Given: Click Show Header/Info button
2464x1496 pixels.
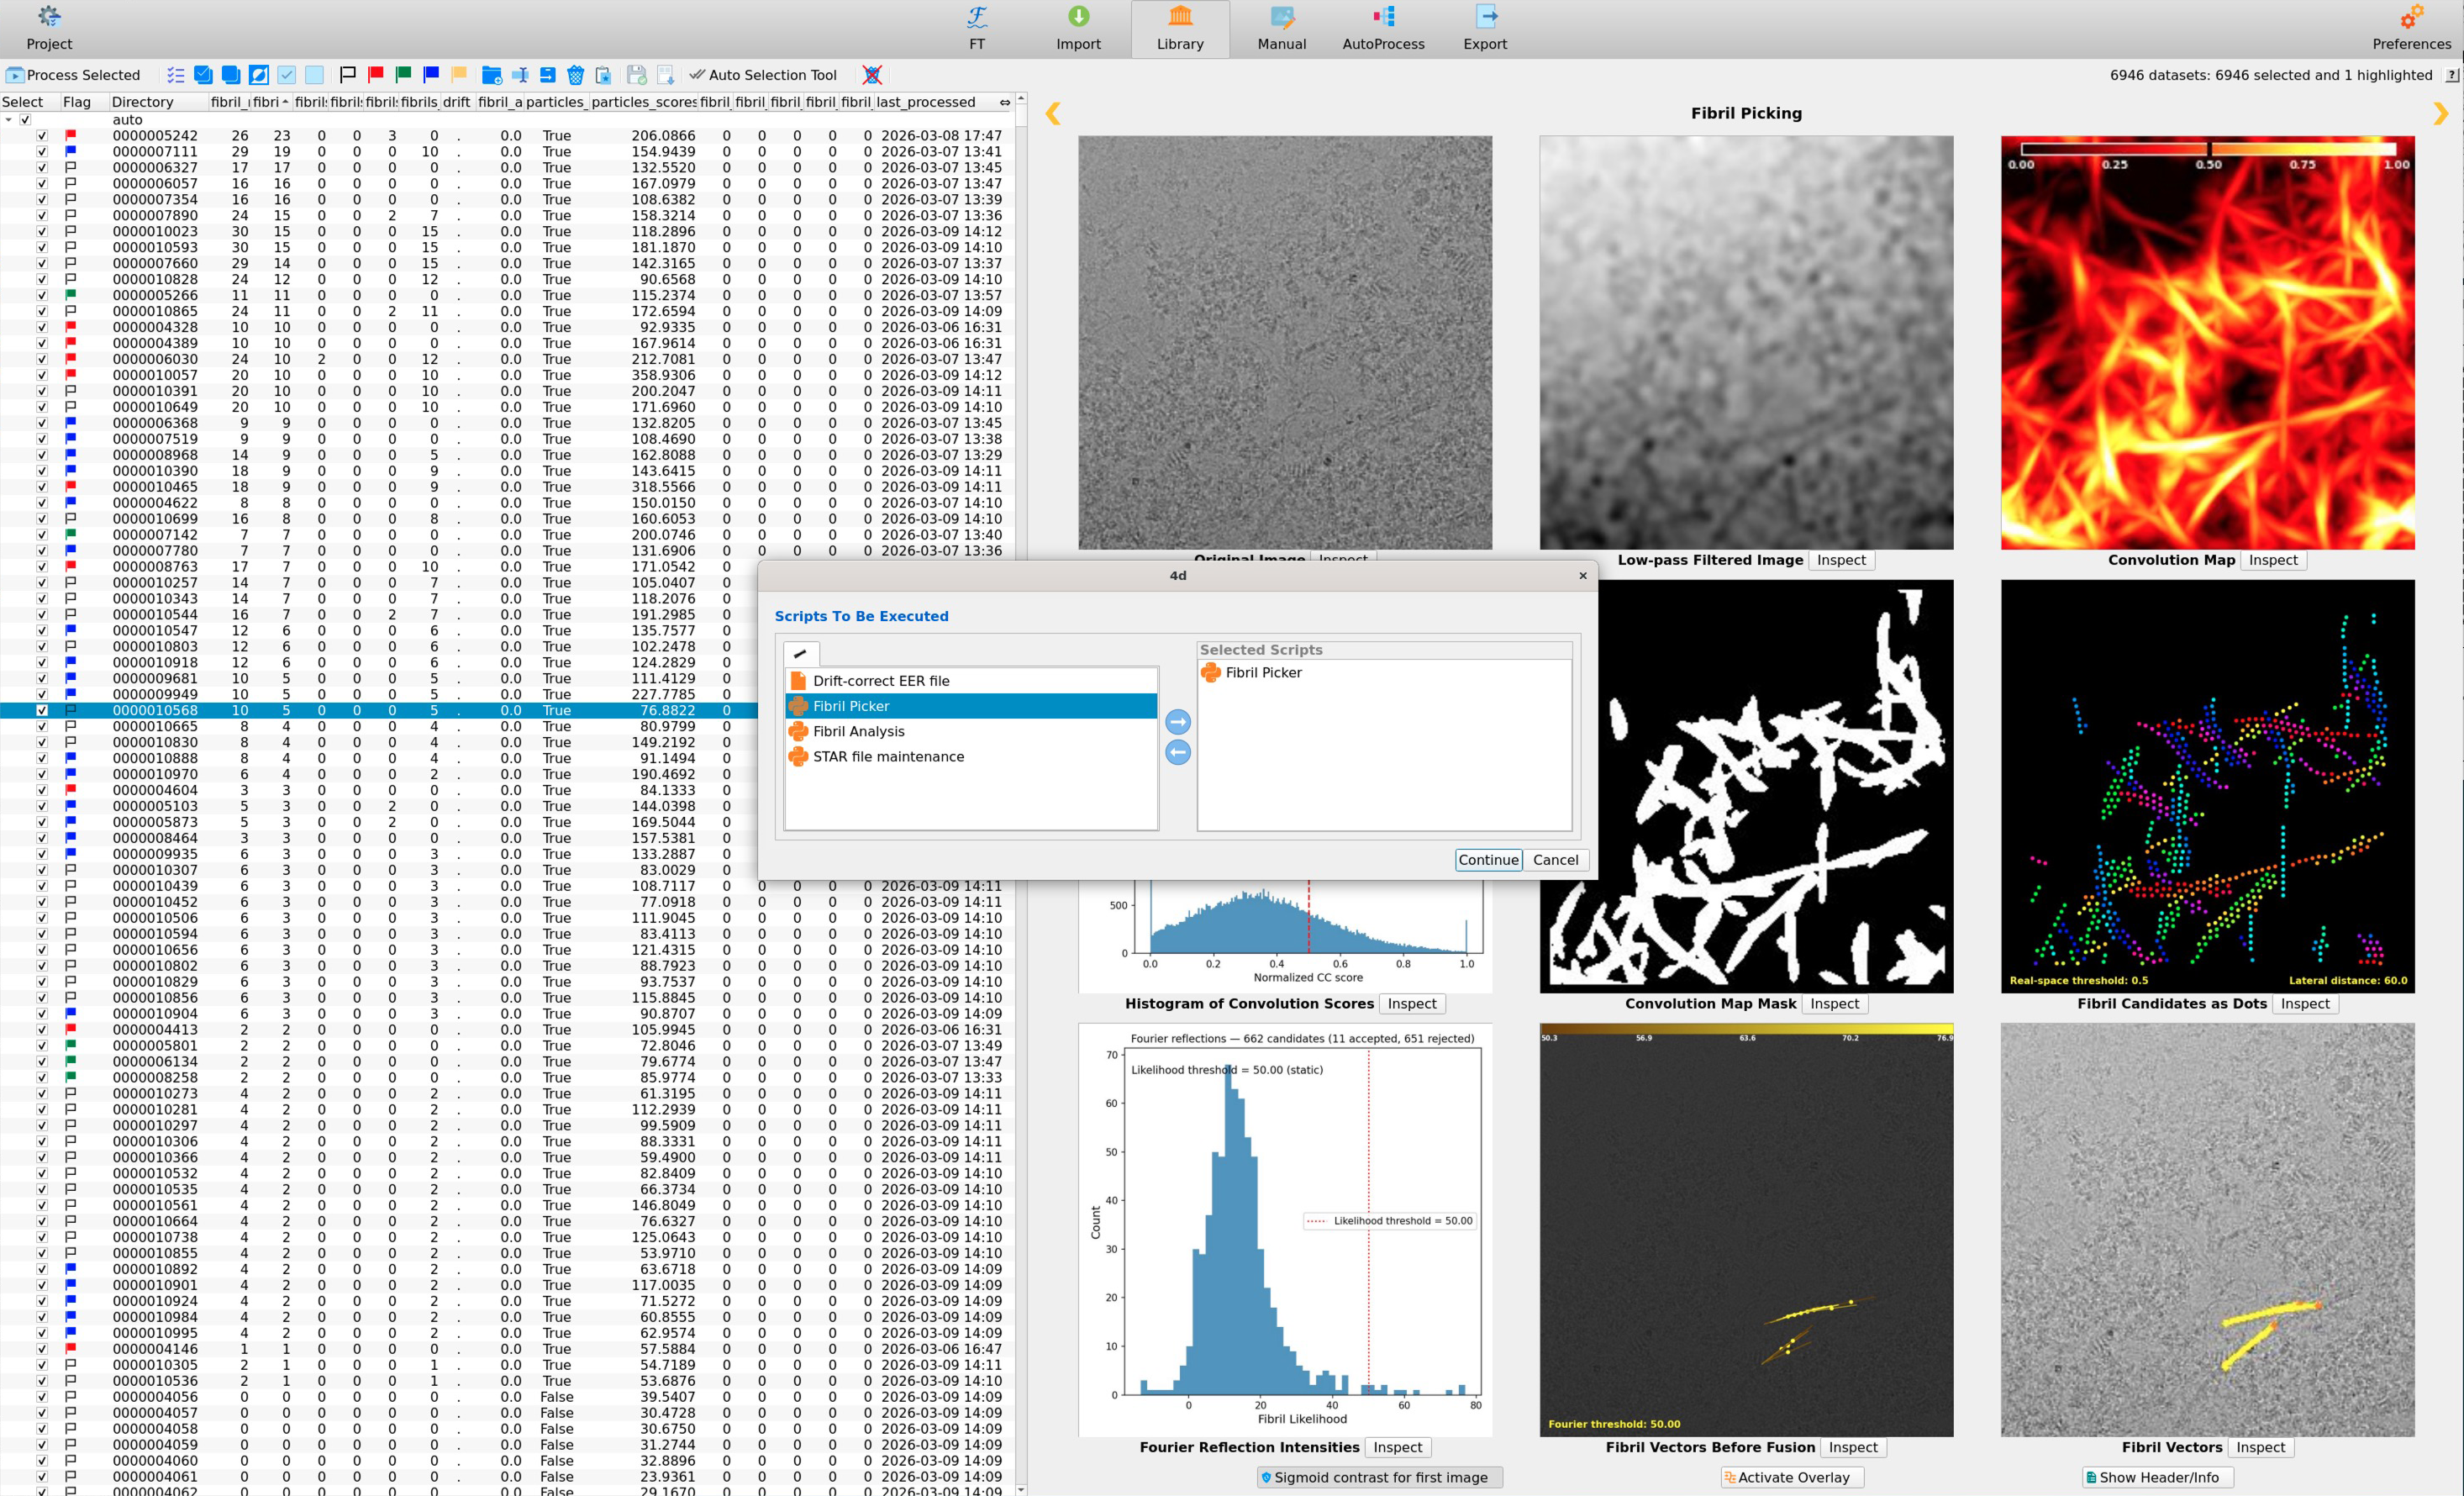Looking at the screenshot, I should point(2157,1477).
